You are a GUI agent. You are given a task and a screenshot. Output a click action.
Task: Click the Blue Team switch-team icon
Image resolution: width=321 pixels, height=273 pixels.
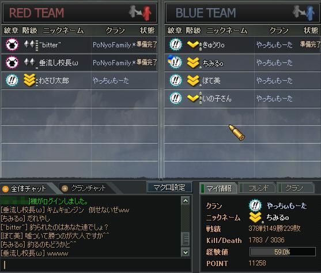pos(304,13)
